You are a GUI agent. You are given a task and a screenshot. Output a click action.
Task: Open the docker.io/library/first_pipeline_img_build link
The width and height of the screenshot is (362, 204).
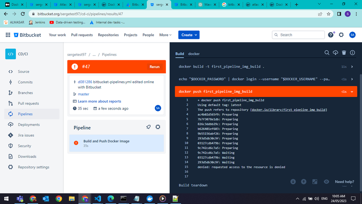[288, 110]
